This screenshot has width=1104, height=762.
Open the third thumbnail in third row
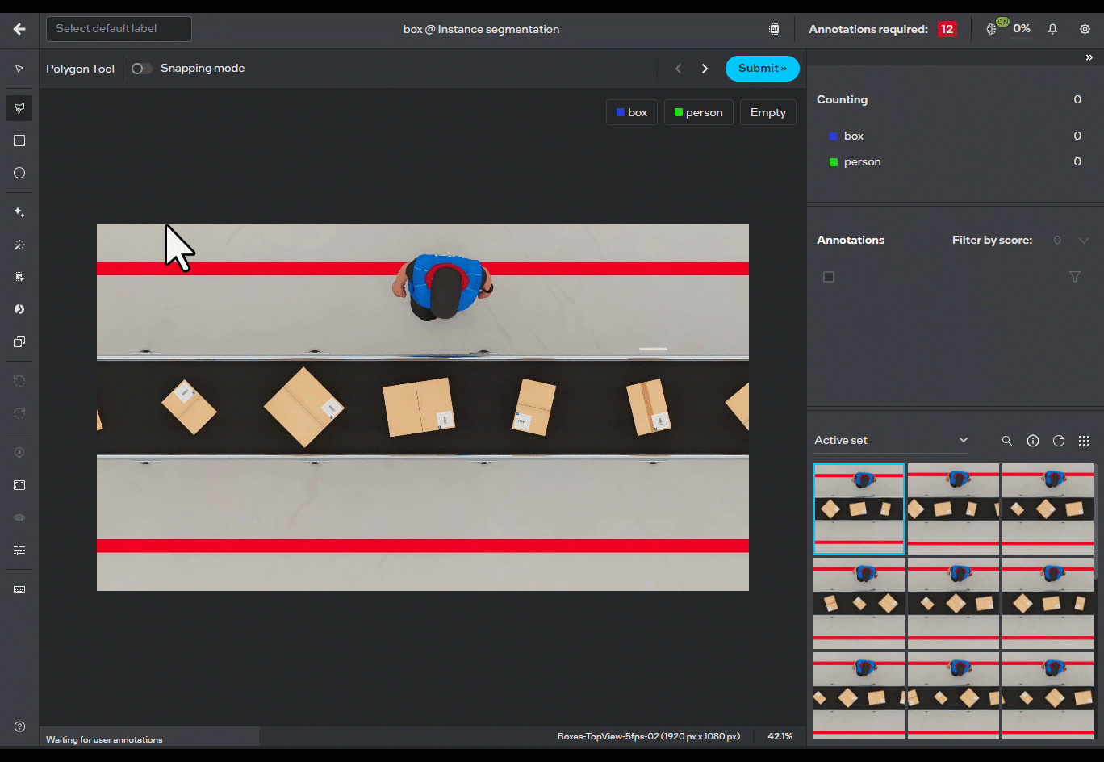pos(1048,696)
